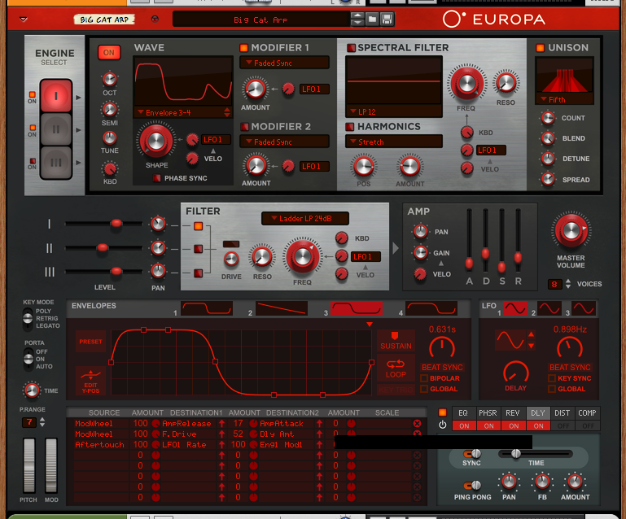
Task: Save patch with the floppy disk icon
Action: [387, 20]
